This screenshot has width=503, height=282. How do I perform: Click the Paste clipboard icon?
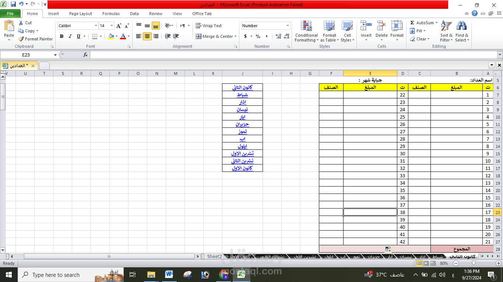point(9,26)
